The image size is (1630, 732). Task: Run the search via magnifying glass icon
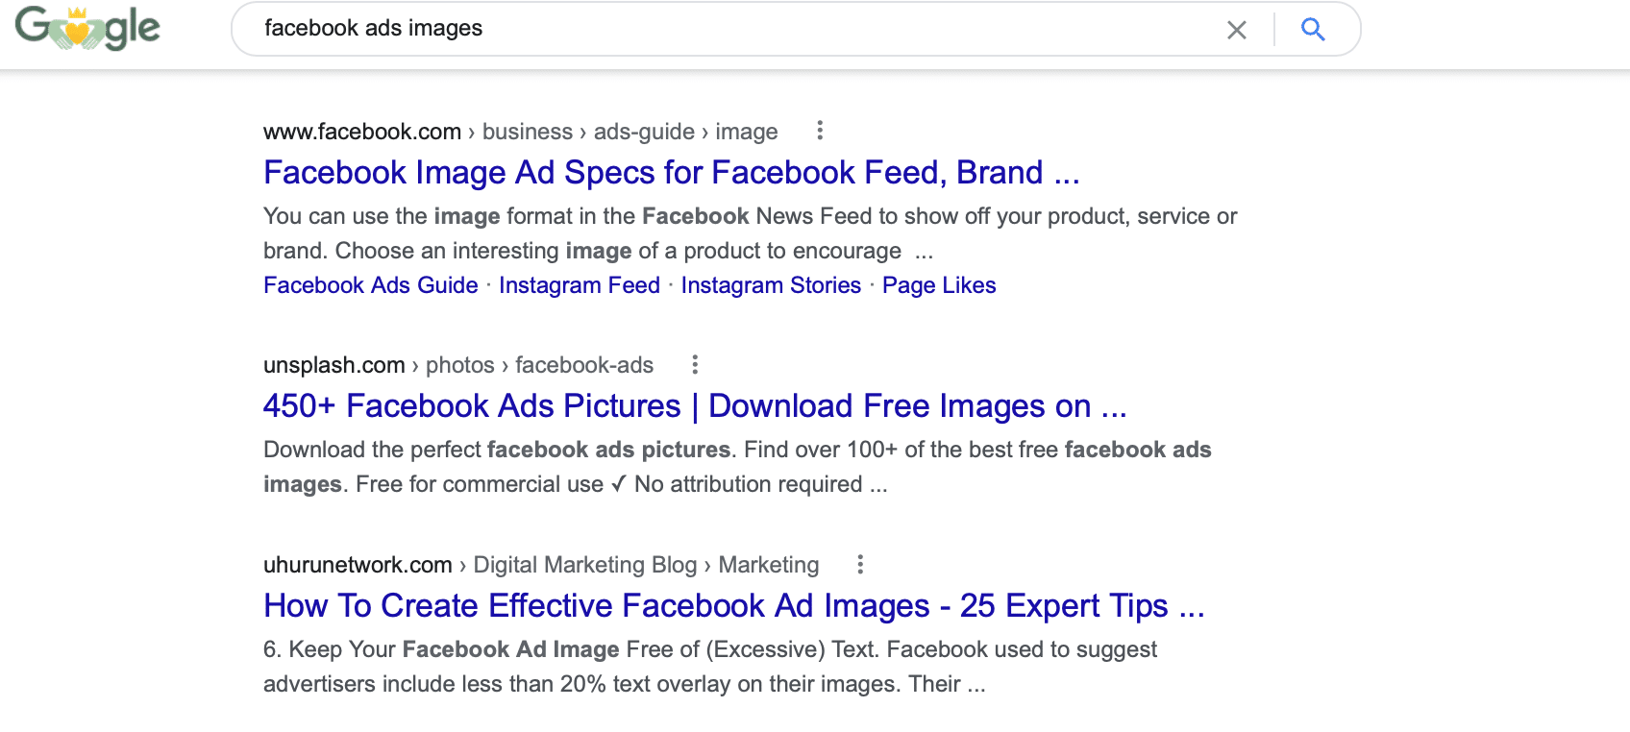tap(1313, 30)
